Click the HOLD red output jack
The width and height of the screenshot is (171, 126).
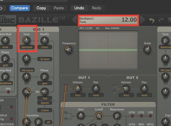coord(11,107)
